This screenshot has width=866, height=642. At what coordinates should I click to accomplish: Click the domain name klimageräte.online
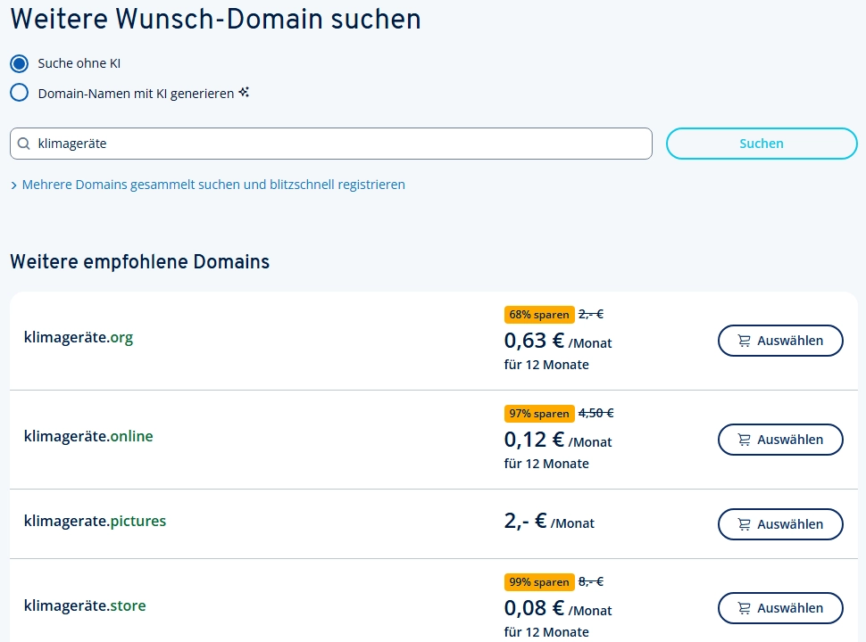[x=88, y=436]
